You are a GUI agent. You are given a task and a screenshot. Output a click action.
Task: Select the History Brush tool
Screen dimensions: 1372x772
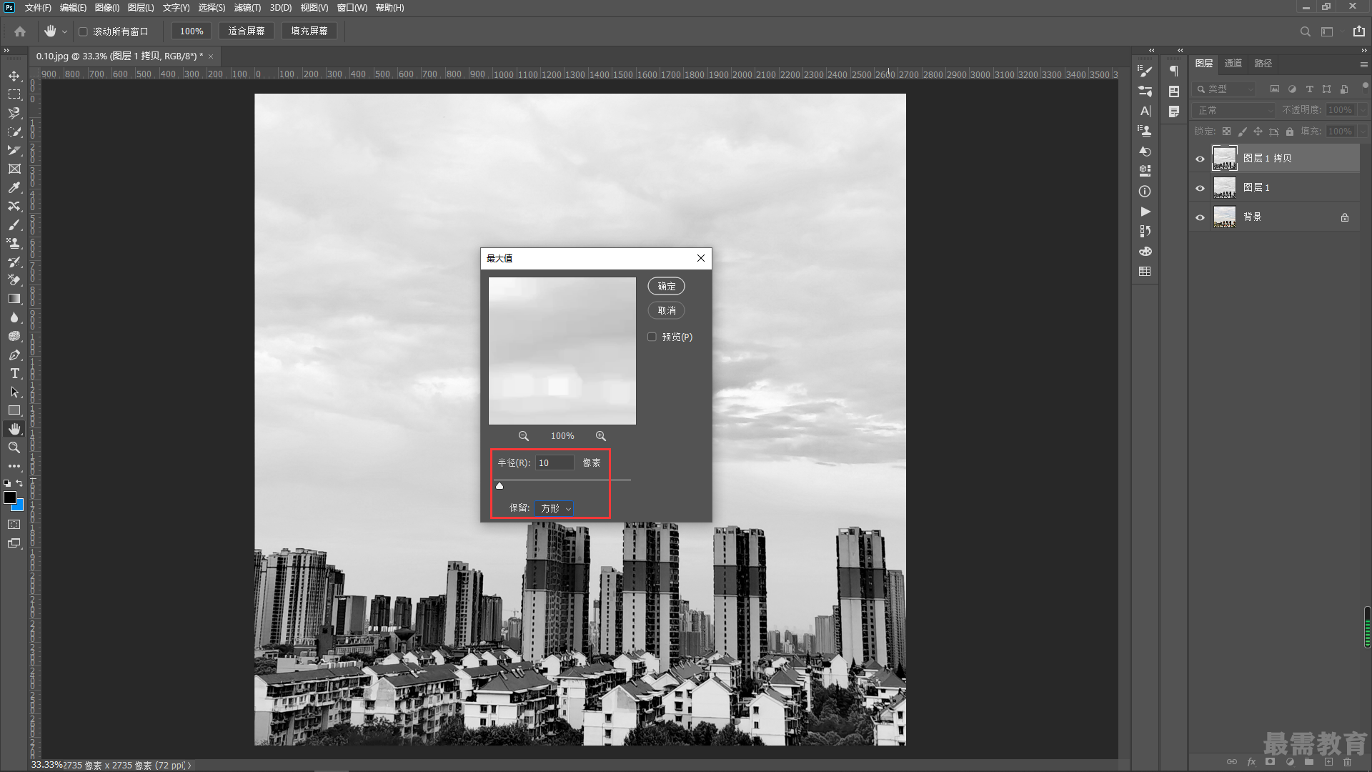pyautogui.click(x=14, y=262)
